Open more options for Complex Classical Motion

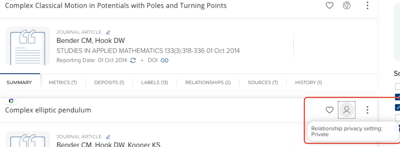tap(367, 5)
